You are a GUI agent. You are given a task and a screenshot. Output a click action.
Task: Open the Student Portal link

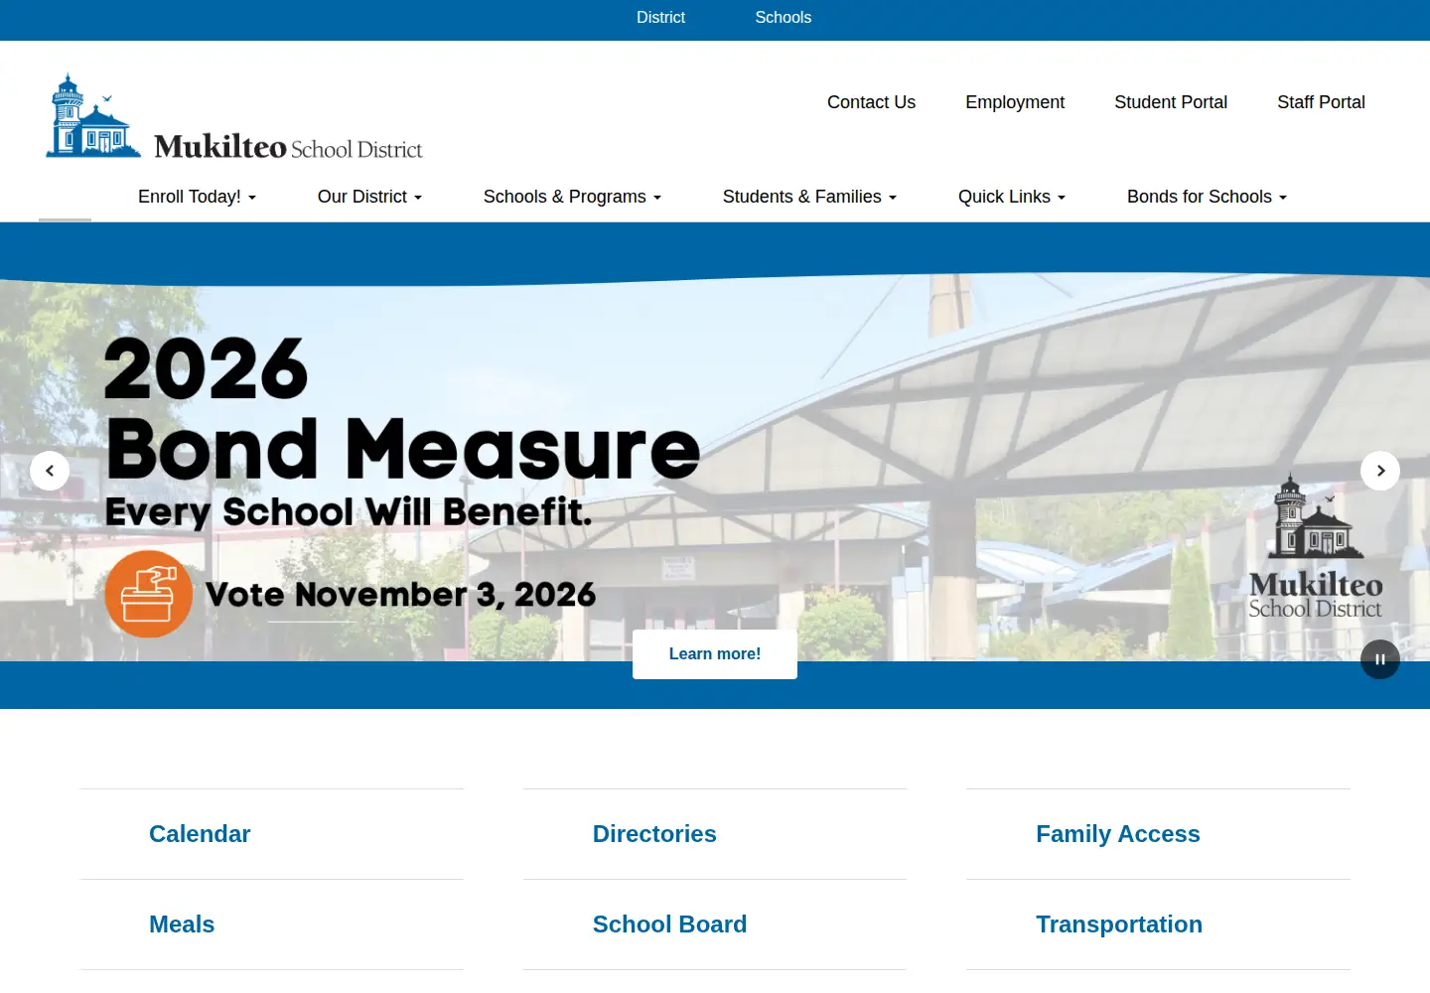(x=1171, y=102)
